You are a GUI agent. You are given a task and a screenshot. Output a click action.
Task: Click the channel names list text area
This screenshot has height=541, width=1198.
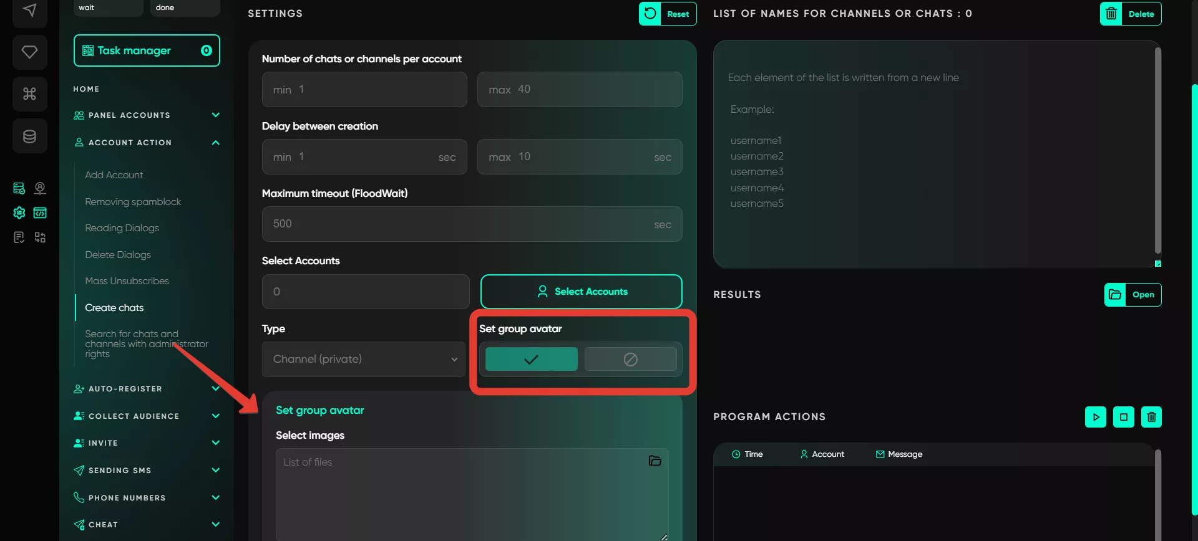pyautogui.click(x=937, y=154)
